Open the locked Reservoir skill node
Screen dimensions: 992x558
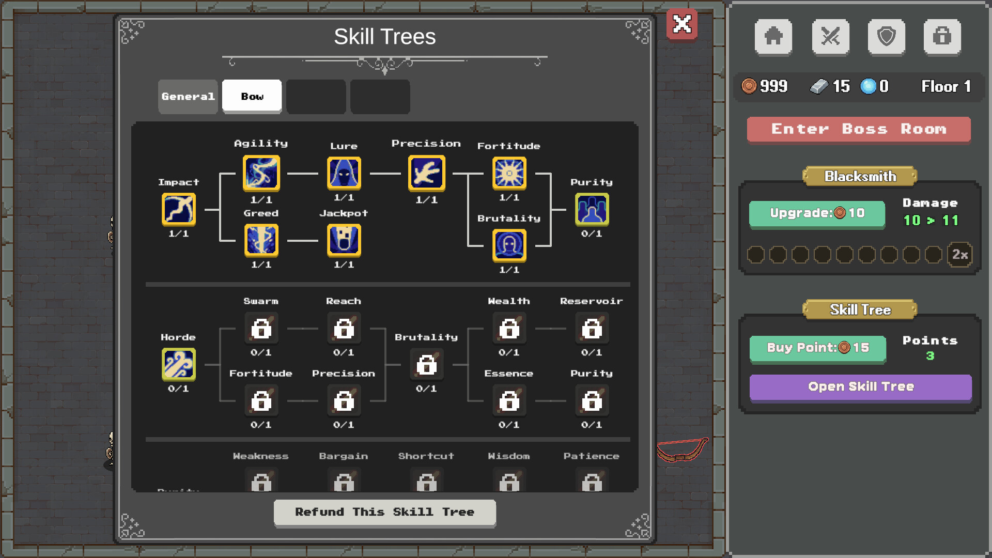[x=592, y=328]
